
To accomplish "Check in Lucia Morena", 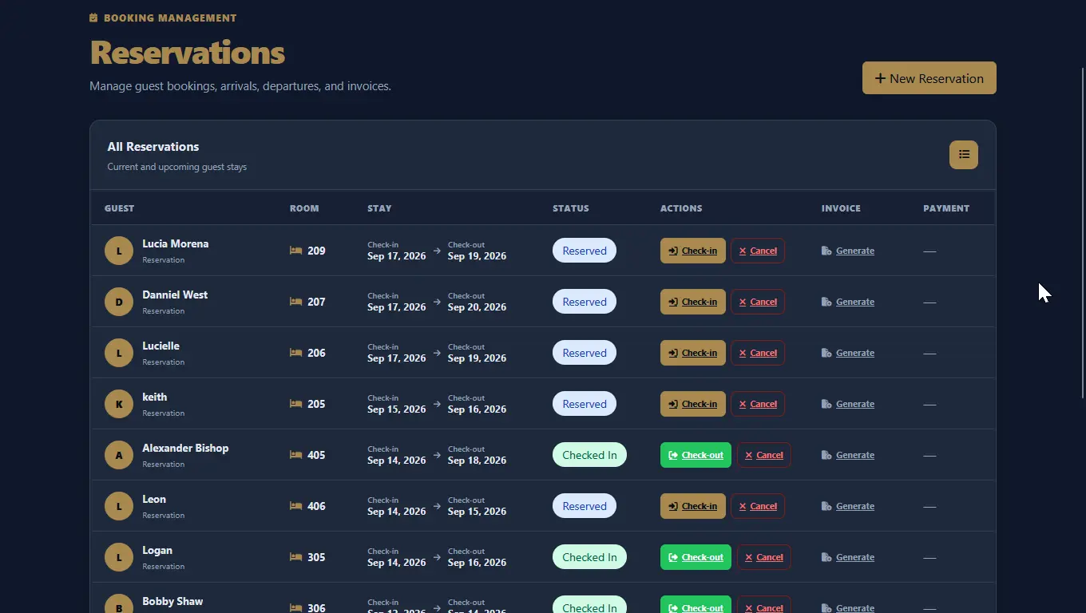I will [x=693, y=251].
